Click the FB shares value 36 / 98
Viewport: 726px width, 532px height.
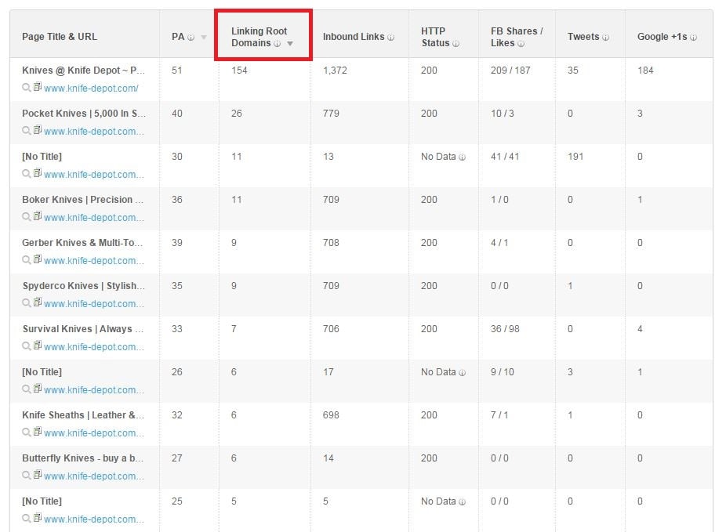point(505,328)
